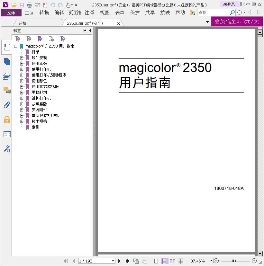Open the form fields sidebar icon
The image size is (264, 266).
[x=7, y=134]
